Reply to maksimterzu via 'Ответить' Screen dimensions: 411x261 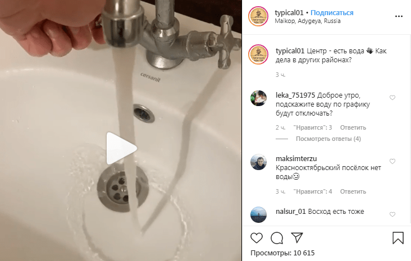pos(353,191)
